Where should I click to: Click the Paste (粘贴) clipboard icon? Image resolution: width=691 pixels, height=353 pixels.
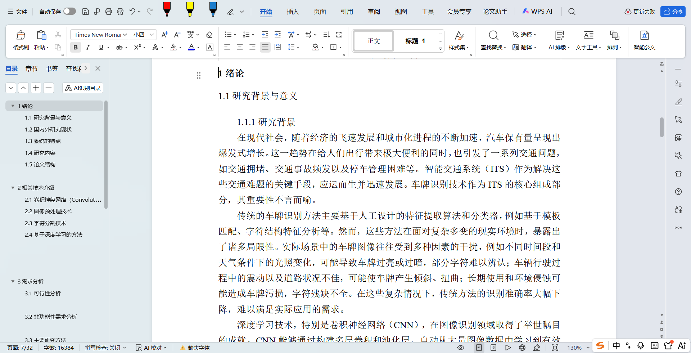[41, 35]
